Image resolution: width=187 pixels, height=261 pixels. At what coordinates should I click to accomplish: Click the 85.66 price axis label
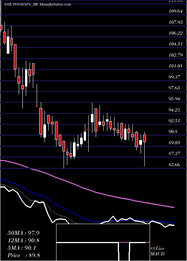click(175, 165)
